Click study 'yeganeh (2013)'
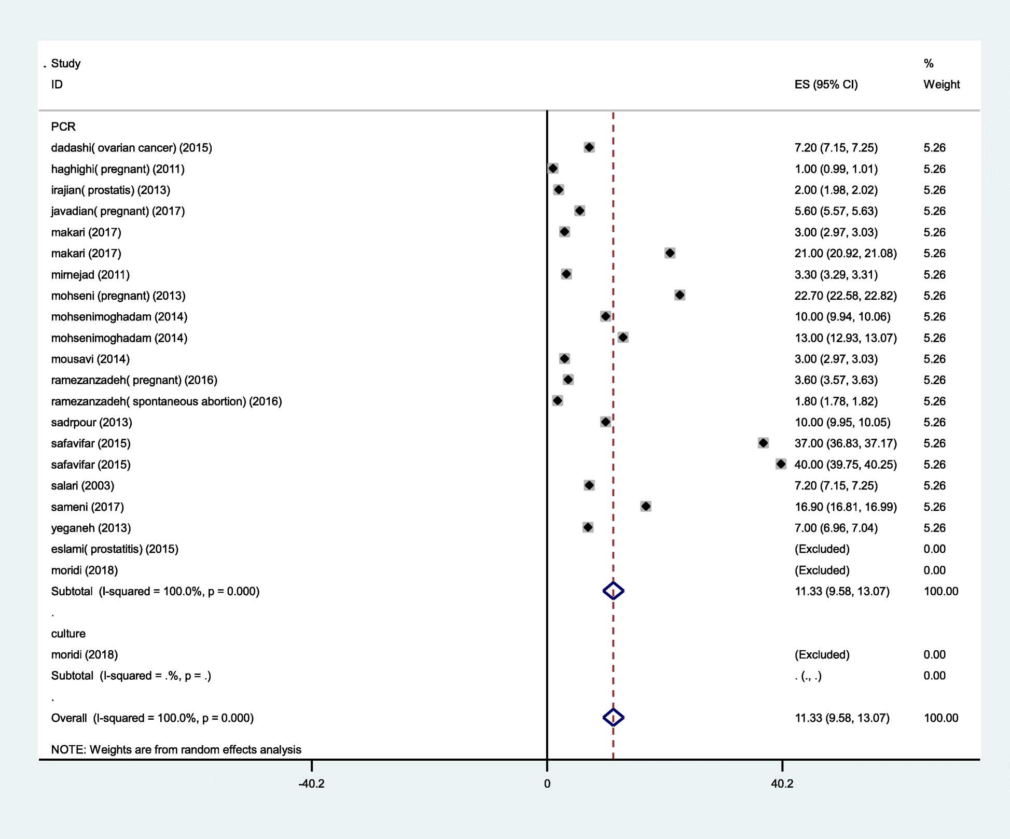The image size is (1010, 839). 91,528
